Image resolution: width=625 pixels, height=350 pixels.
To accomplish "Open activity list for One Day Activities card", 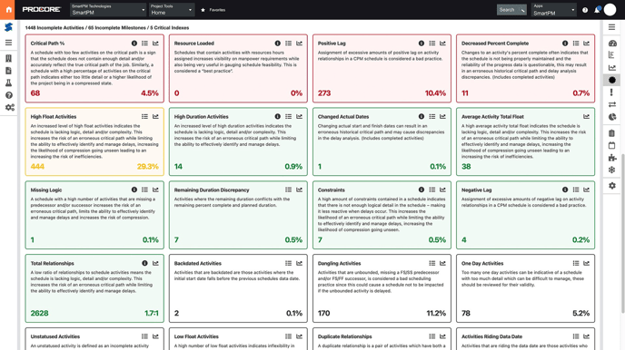I will (x=576, y=263).
